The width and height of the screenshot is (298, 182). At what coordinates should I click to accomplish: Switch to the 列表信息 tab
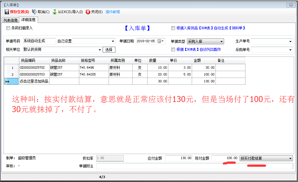[x=10, y=20]
